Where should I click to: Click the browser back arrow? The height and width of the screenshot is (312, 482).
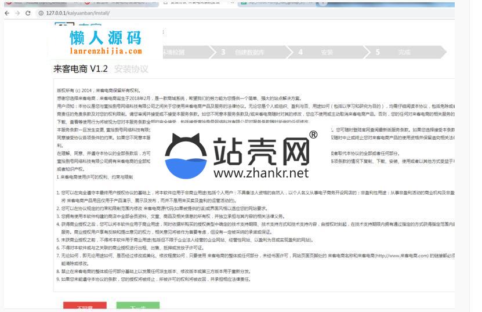tap(6, 12)
